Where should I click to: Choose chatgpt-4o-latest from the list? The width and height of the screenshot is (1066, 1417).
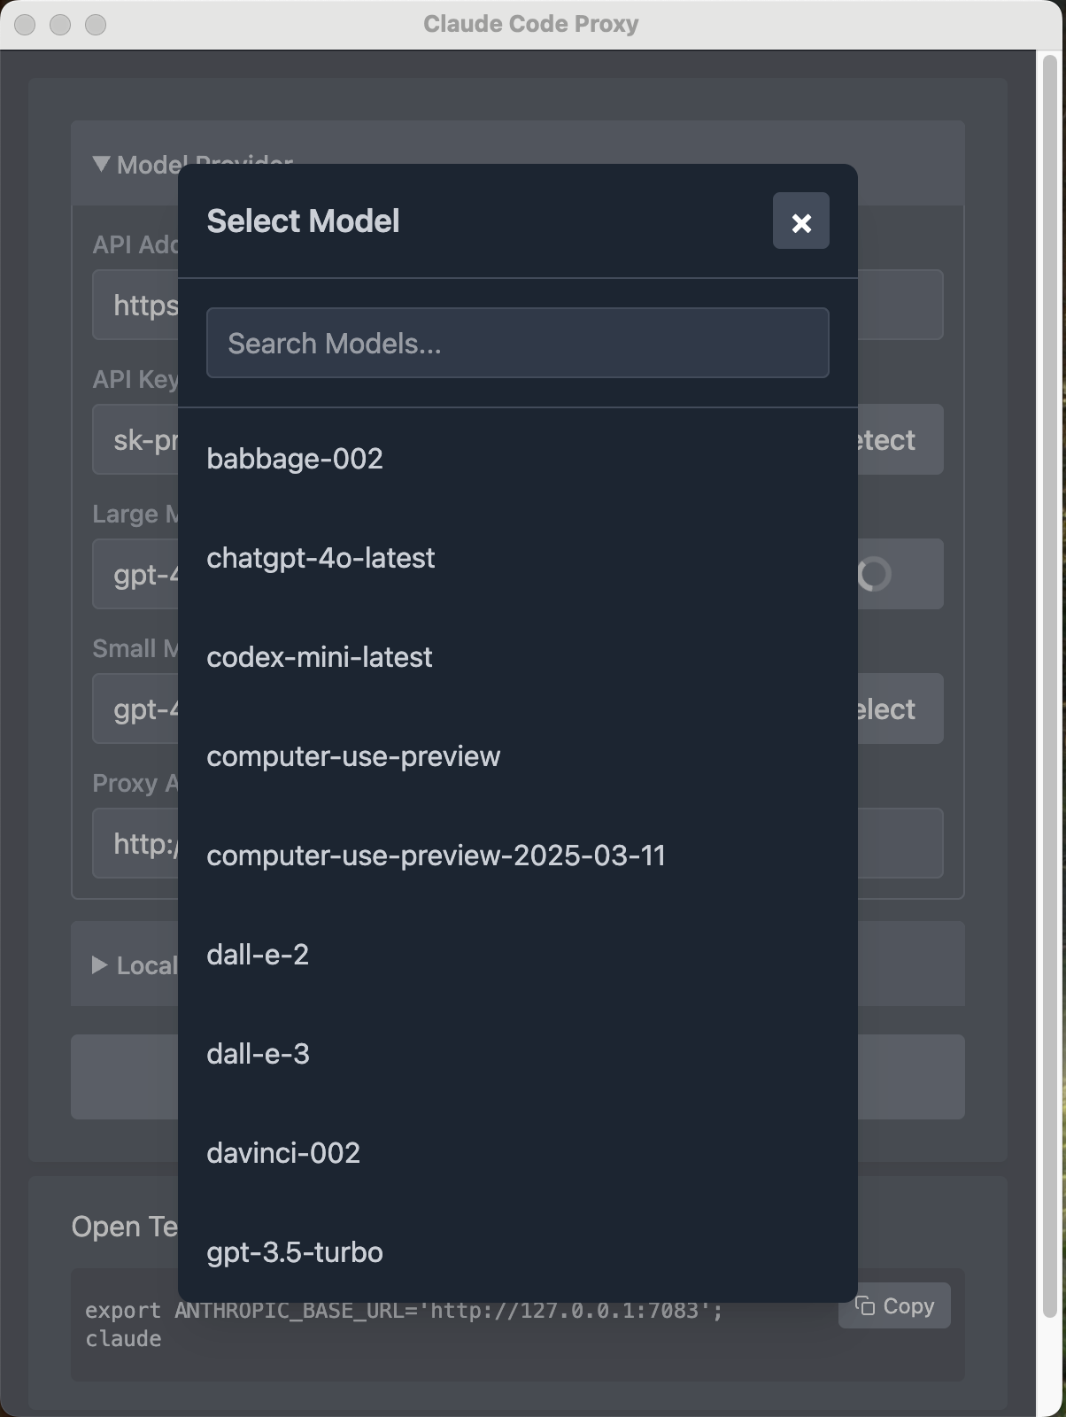click(517, 558)
